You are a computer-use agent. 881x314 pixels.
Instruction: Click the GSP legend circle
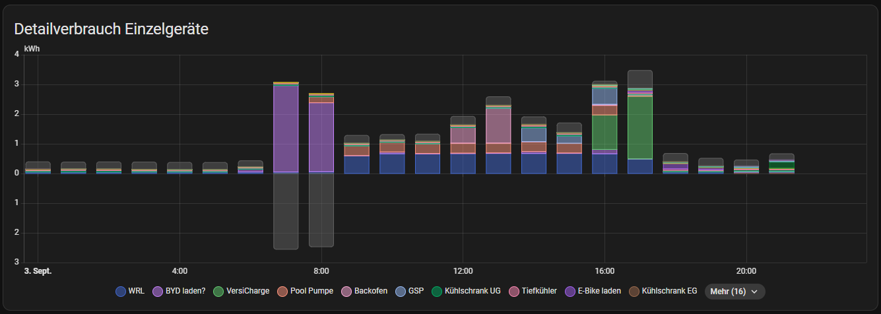401,291
